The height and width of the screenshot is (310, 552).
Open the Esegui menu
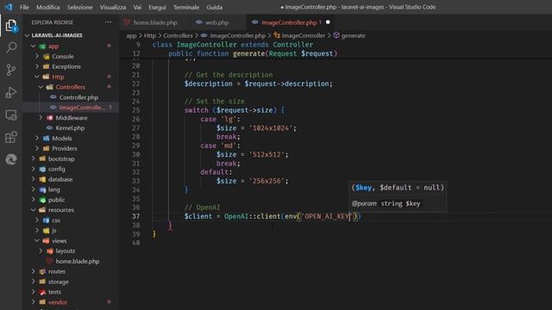pyautogui.click(x=157, y=7)
